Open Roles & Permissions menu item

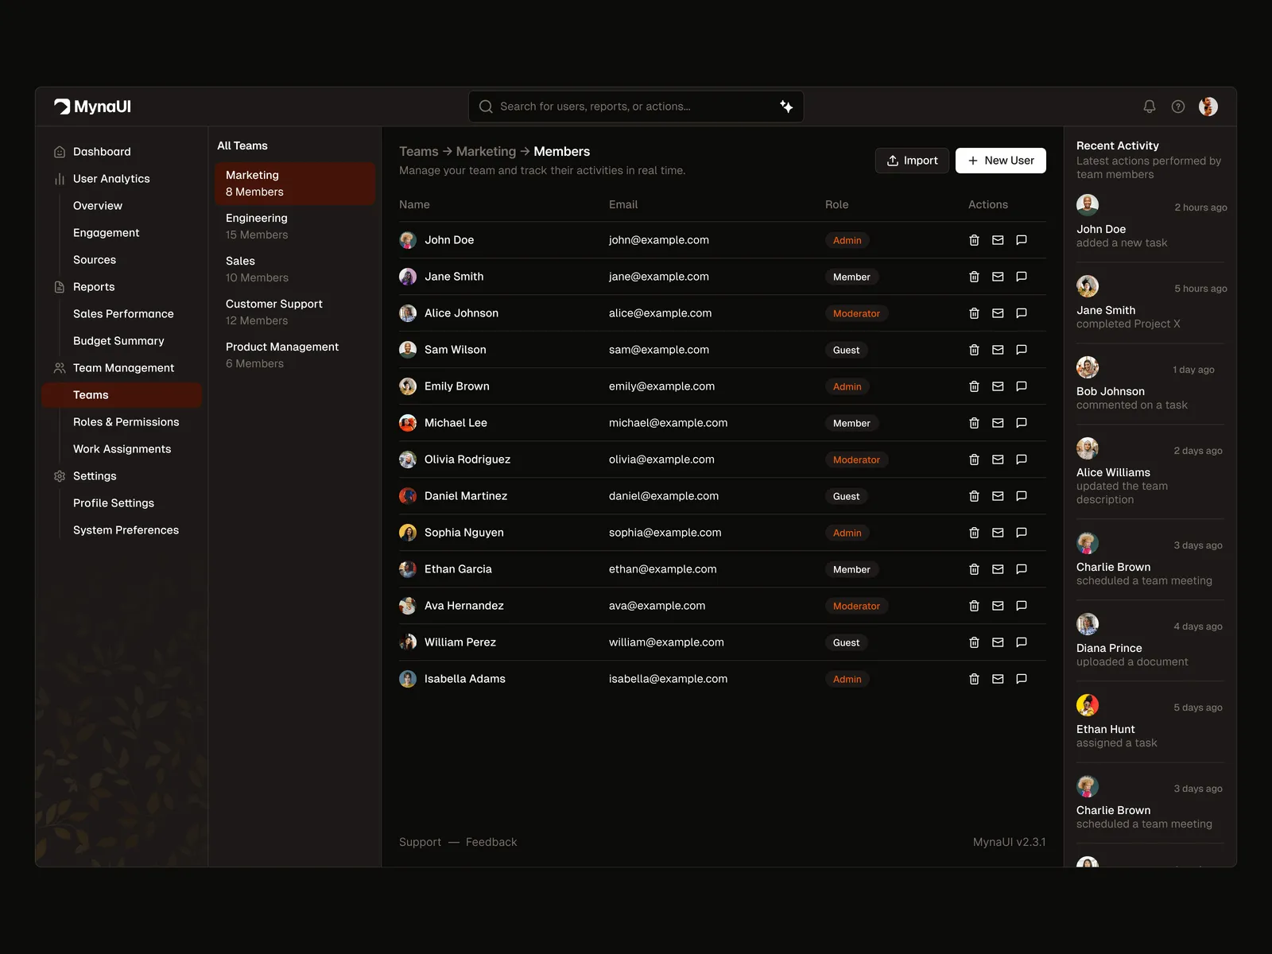(x=126, y=422)
